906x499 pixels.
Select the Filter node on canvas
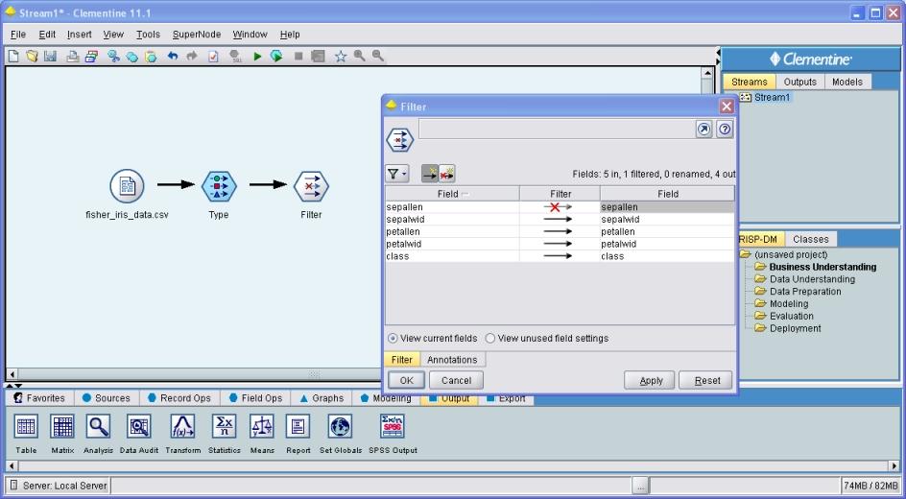[x=311, y=186]
